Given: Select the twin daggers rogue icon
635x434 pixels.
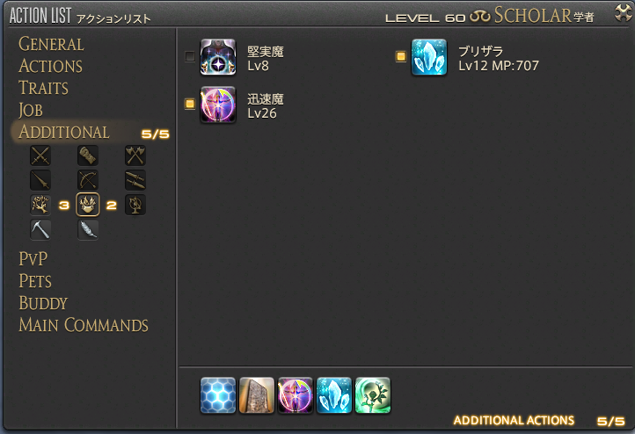Looking at the screenshot, I should 135,180.
